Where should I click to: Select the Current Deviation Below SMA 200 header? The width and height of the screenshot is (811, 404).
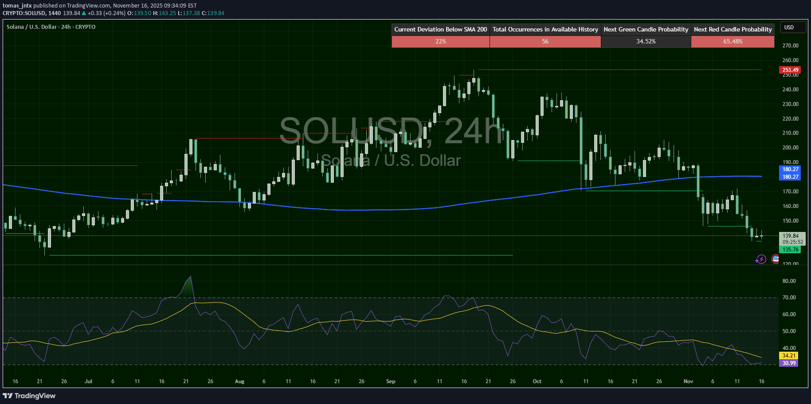(440, 29)
